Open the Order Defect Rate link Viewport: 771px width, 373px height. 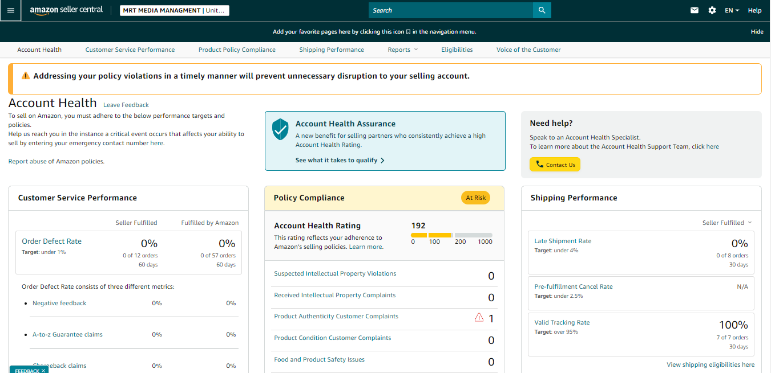tap(51, 241)
